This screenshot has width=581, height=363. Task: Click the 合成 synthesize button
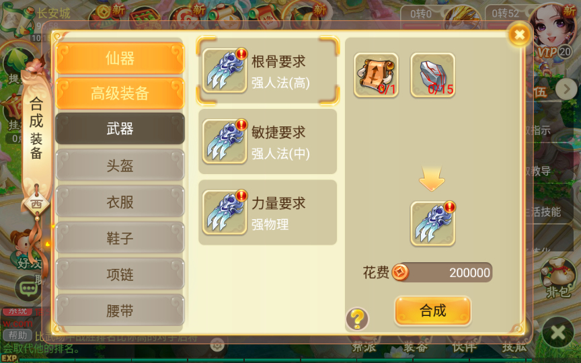click(433, 311)
